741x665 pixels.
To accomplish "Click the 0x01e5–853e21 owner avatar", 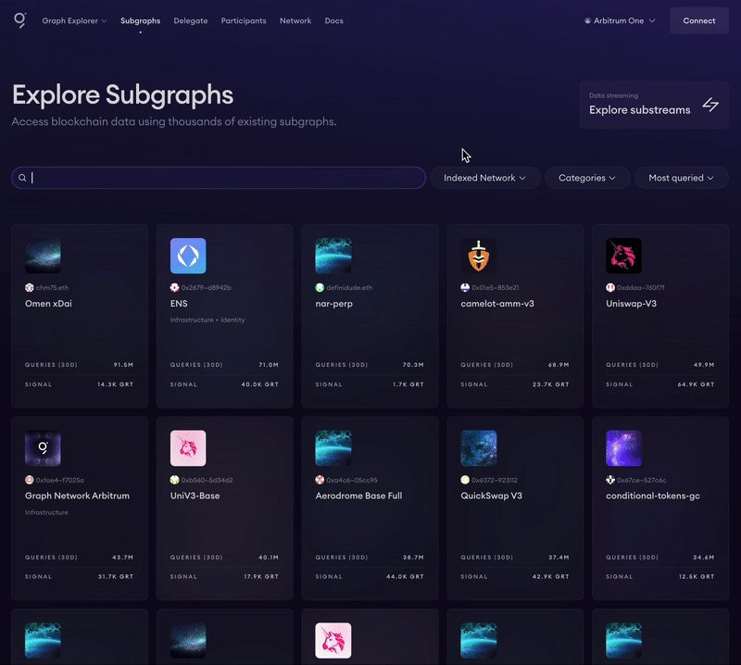I will 465,287.
